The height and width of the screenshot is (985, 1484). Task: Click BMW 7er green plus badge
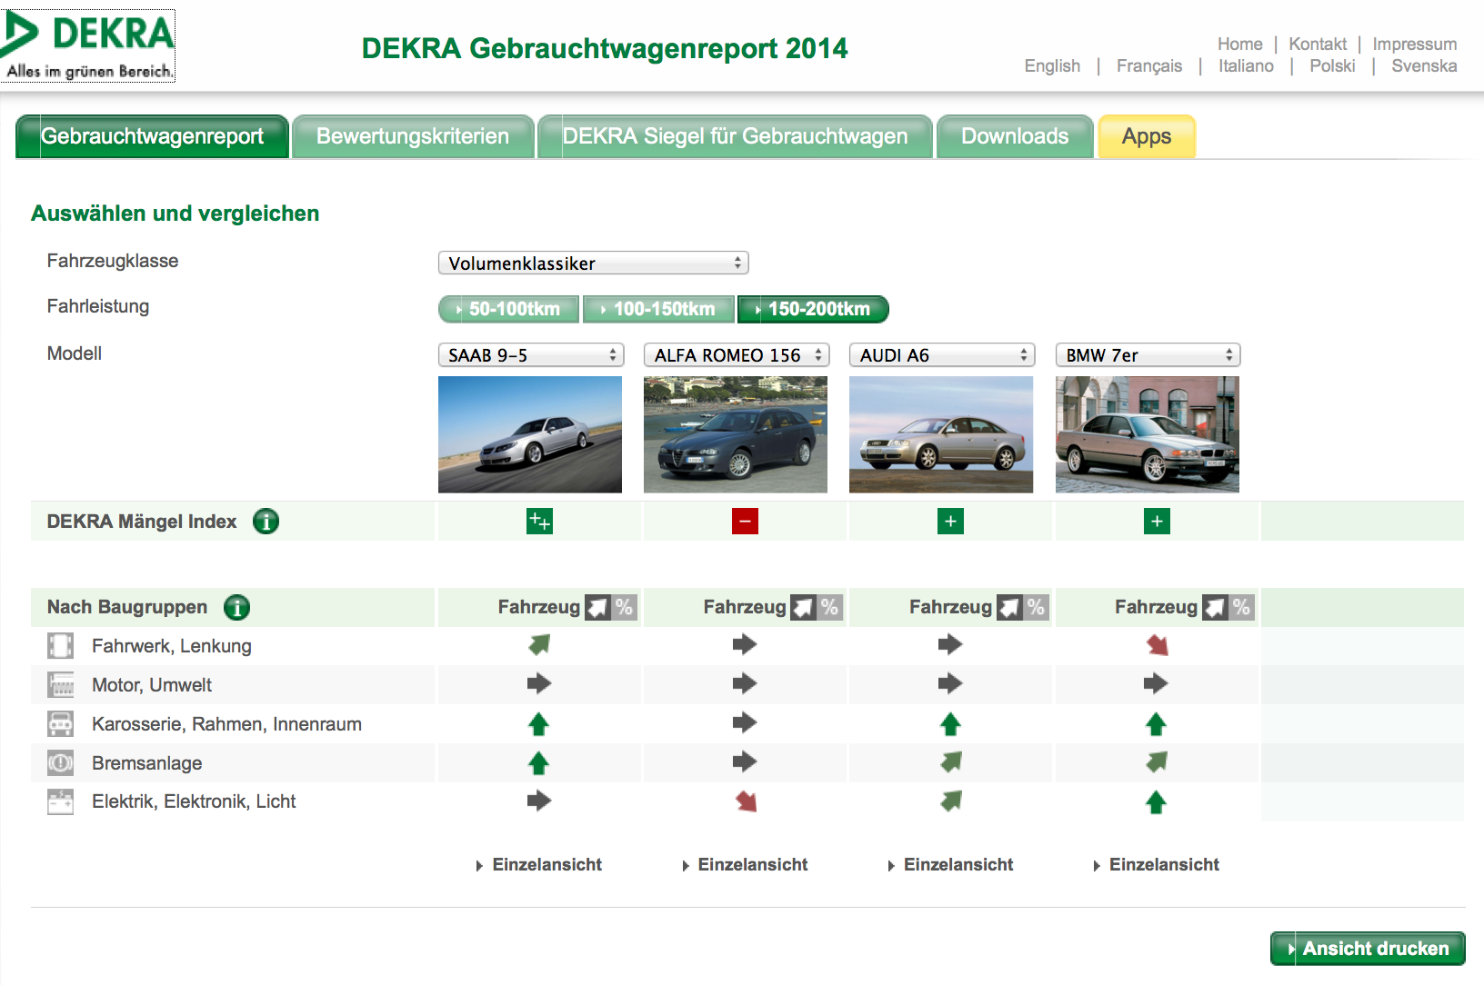coord(1157,522)
